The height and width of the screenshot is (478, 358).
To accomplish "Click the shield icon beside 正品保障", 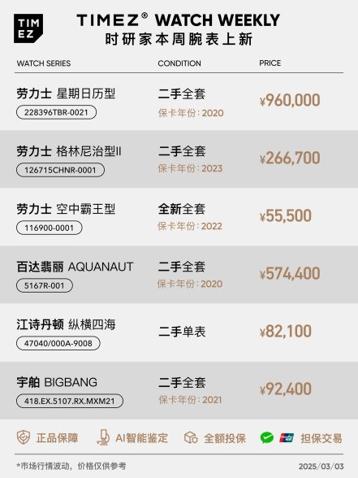I will pos(24,437).
